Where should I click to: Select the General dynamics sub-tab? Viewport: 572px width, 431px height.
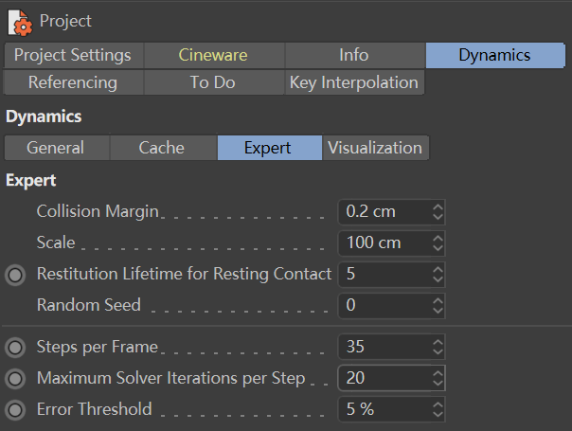tap(56, 148)
